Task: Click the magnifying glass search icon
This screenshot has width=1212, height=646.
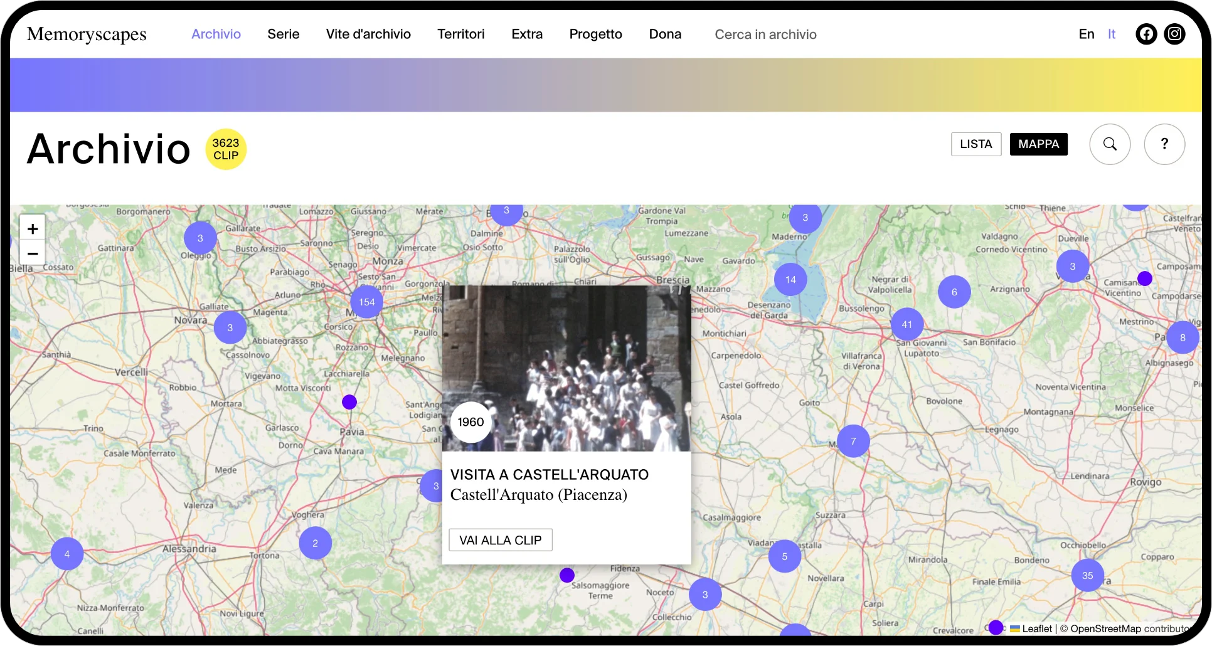Action: tap(1110, 144)
